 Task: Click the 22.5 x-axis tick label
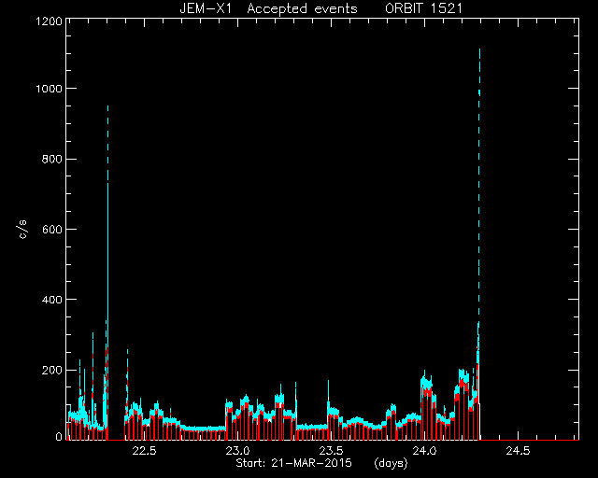coord(144,451)
